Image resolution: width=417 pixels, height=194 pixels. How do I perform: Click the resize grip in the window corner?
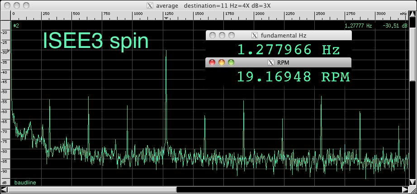412,189
